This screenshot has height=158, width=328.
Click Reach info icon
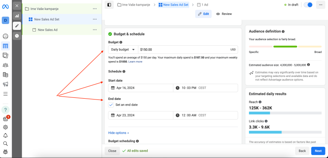(260, 102)
